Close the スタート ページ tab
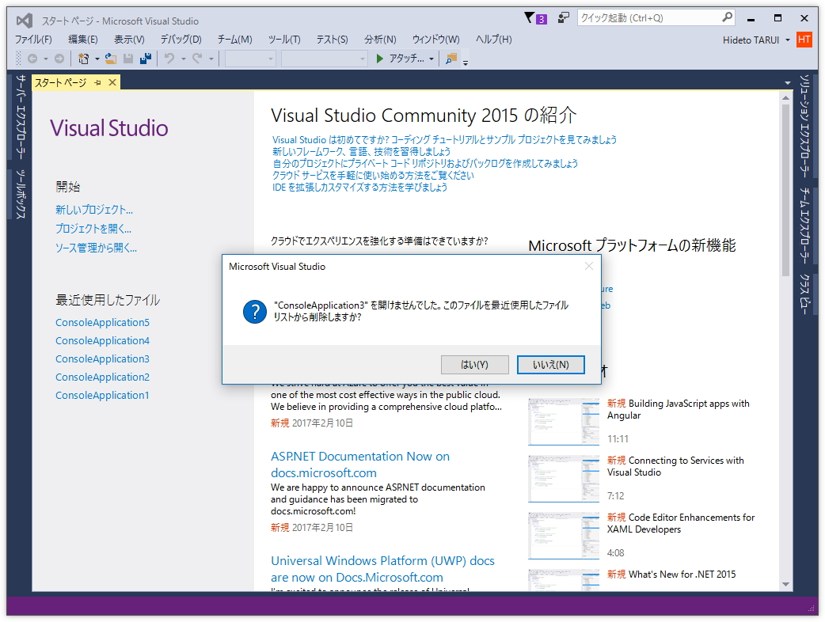The width and height of the screenshot is (825, 622). click(112, 82)
